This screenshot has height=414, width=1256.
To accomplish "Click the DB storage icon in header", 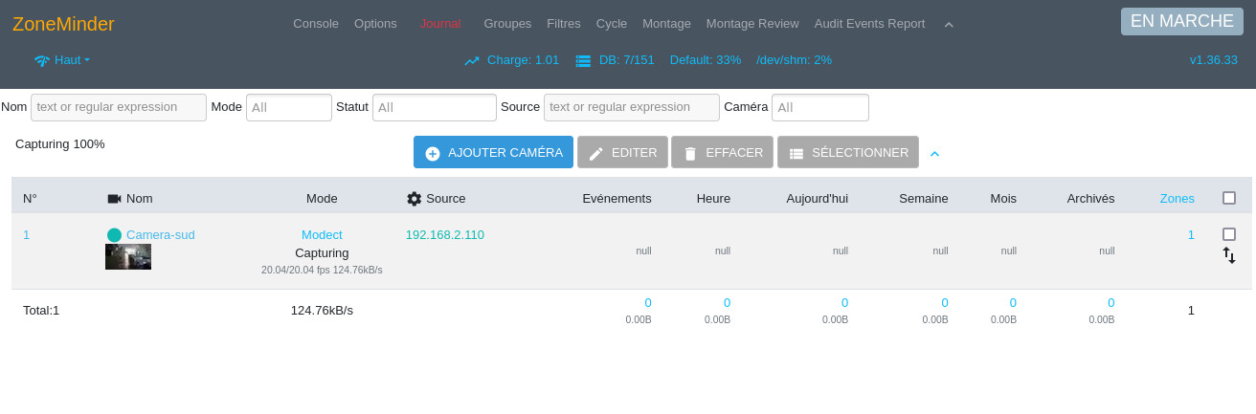I will coord(583,60).
